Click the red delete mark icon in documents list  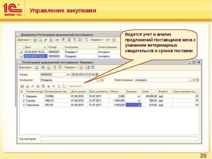51,40
